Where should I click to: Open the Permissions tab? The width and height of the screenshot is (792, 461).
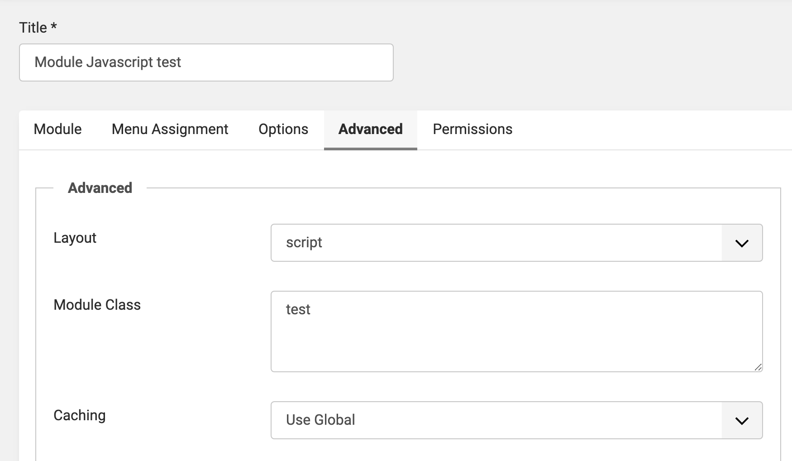(472, 130)
